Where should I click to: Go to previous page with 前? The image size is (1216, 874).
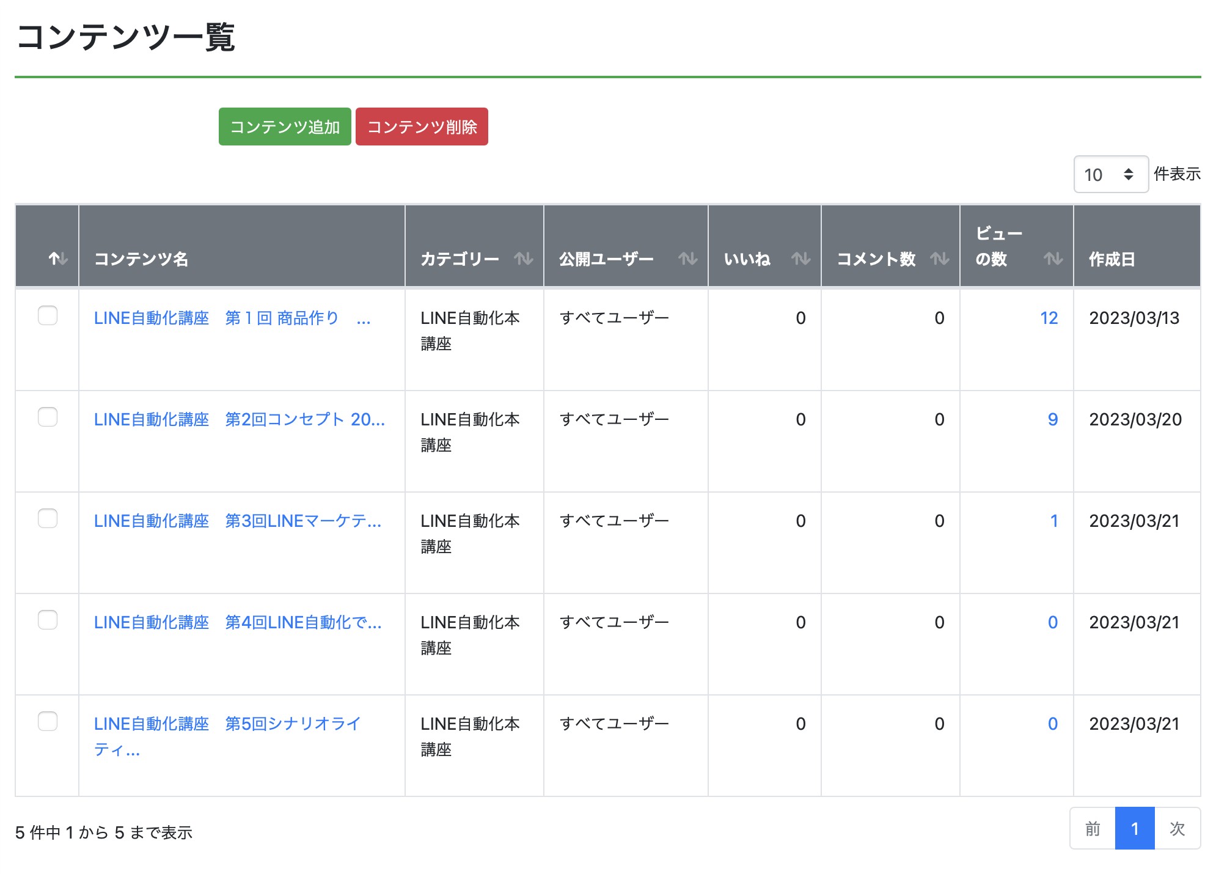click(x=1093, y=828)
